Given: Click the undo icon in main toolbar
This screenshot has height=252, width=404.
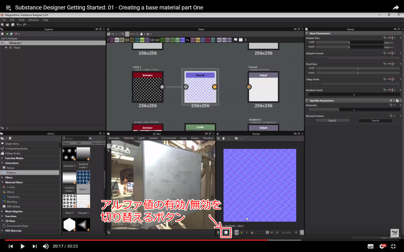Looking at the screenshot, I should (18, 25).
